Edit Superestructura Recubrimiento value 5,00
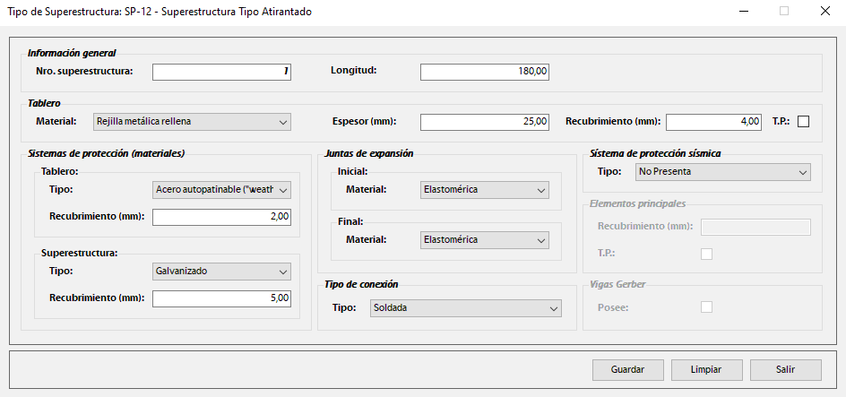 point(222,298)
